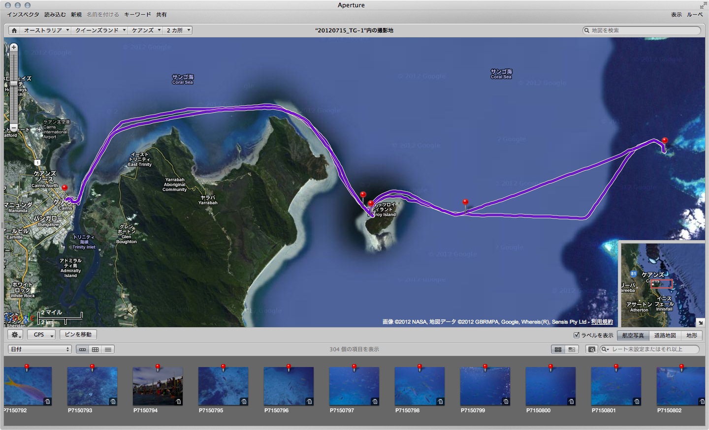Open the filter HUD icon beside the search field
This screenshot has width=709, height=430.
591,349
